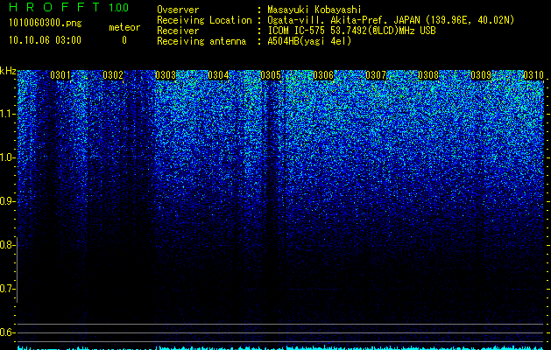Screen dimensions: 551x350
Task: Click the 0307 time marker
Action: (x=376, y=75)
